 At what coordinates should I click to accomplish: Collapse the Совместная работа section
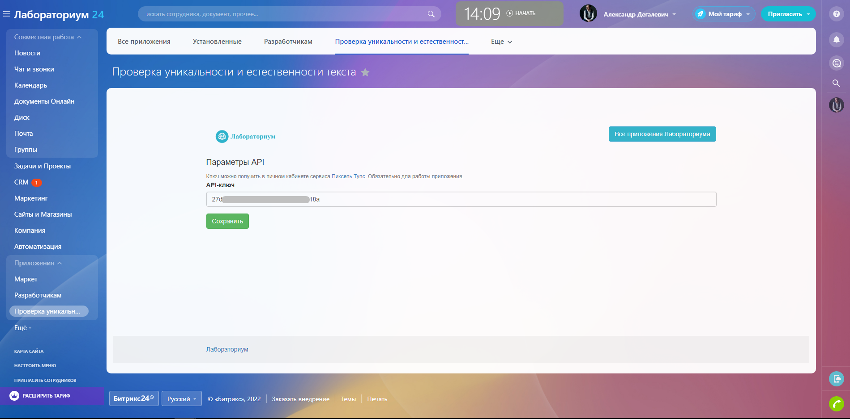(x=48, y=37)
